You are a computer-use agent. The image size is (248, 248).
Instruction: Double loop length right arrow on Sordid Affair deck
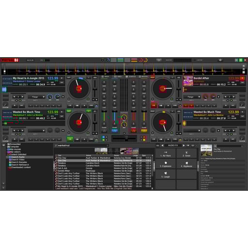pyautogui.click(x=234, y=97)
